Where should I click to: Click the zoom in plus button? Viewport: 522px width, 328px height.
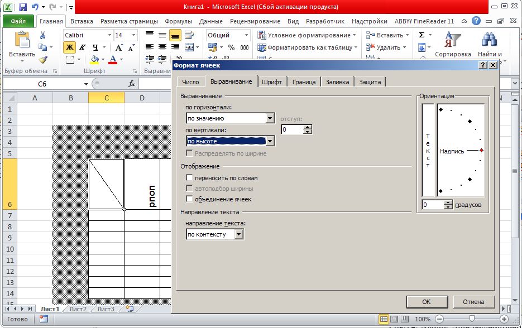click(x=504, y=319)
